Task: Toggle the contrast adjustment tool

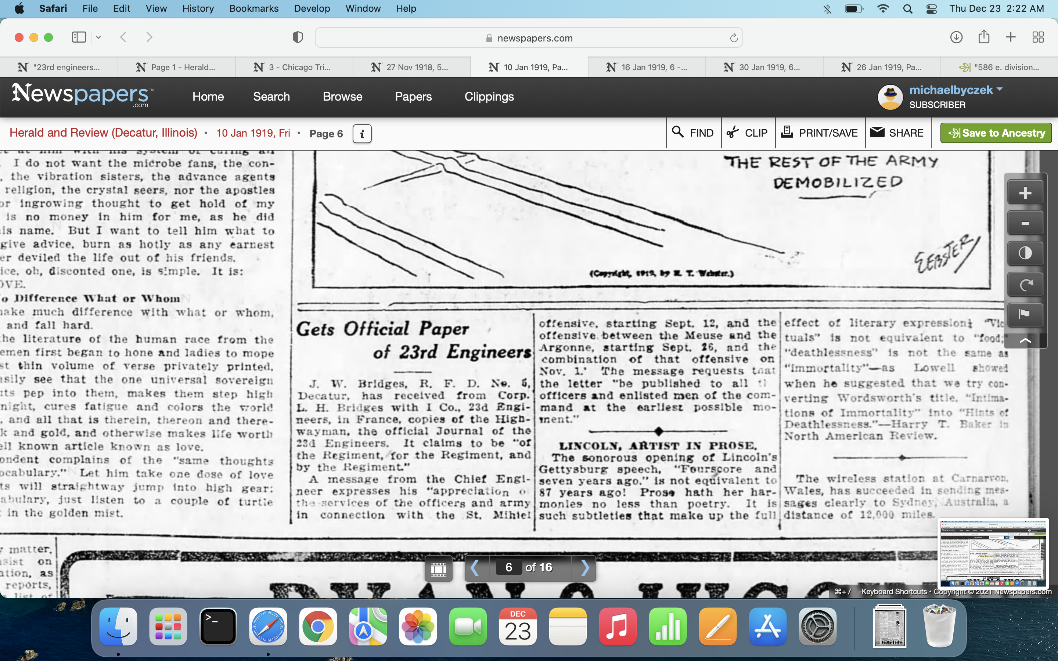Action: tap(1025, 253)
